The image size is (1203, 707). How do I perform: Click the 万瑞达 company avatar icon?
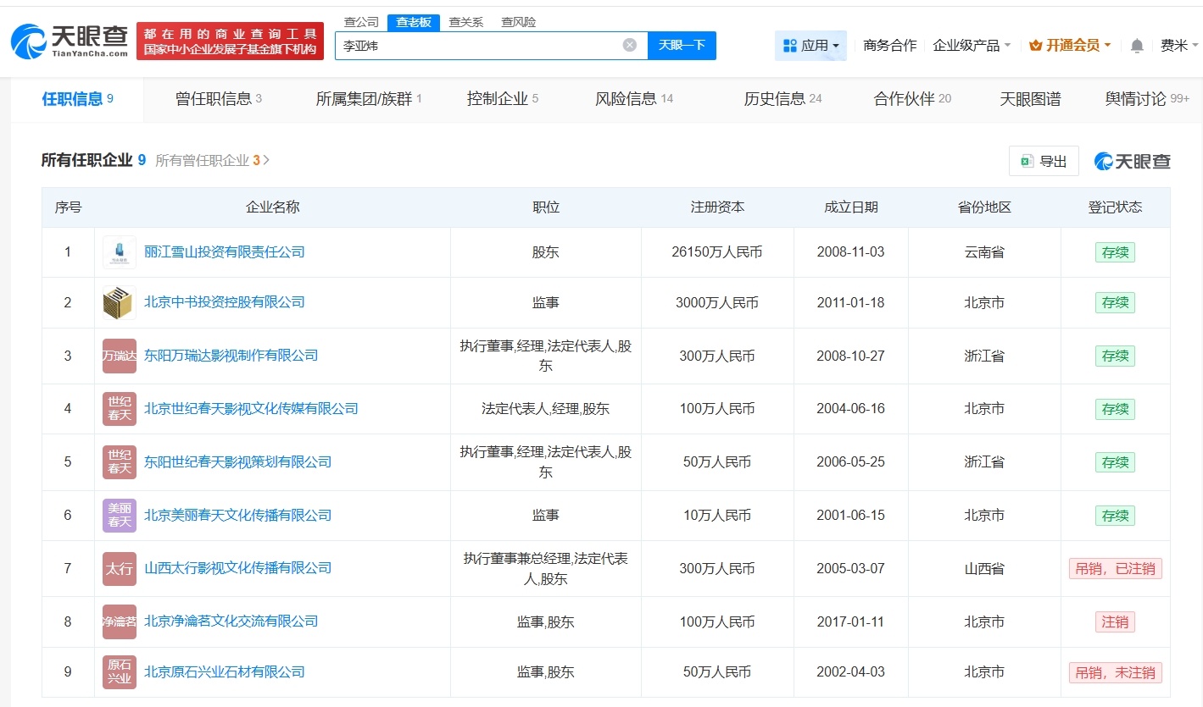pyautogui.click(x=120, y=356)
